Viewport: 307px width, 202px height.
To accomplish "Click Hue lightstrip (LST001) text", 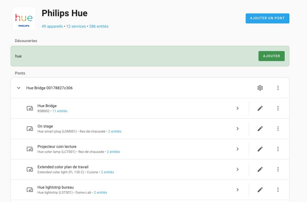I will click(55, 193).
